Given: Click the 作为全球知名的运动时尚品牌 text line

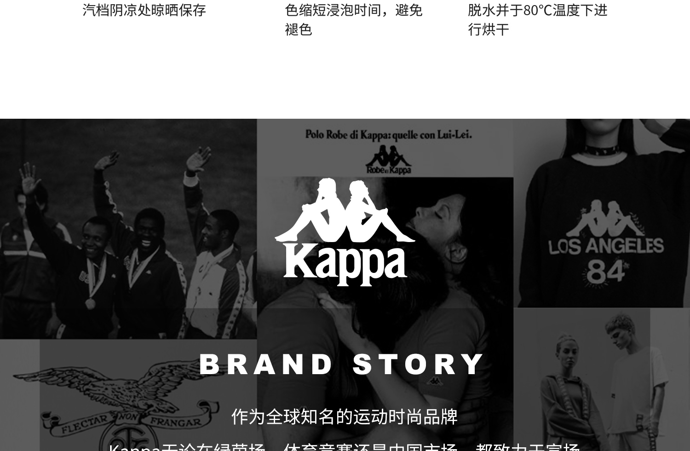Looking at the screenshot, I should (x=345, y=416).
